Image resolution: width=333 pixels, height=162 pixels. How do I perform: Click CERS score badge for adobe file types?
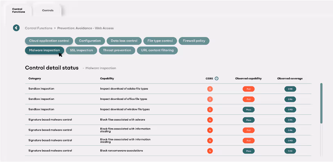coord(210,89)
